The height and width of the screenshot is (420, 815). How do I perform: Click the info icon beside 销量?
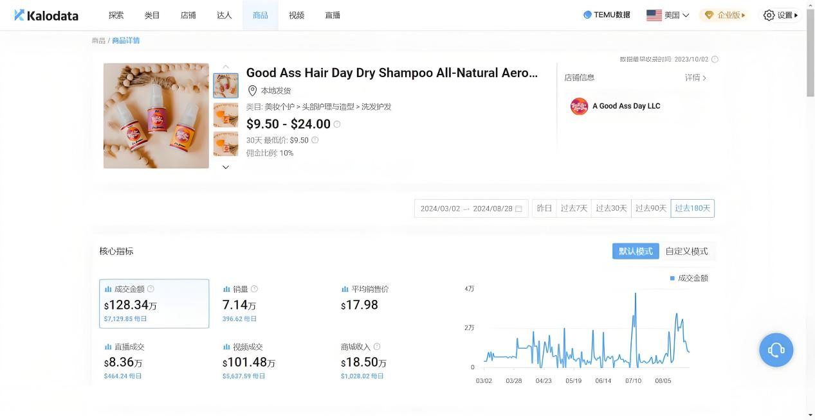(254, 289)
